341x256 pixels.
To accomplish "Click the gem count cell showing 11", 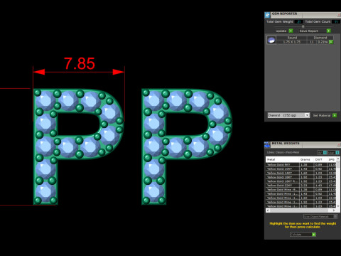I will coord(312,42).
